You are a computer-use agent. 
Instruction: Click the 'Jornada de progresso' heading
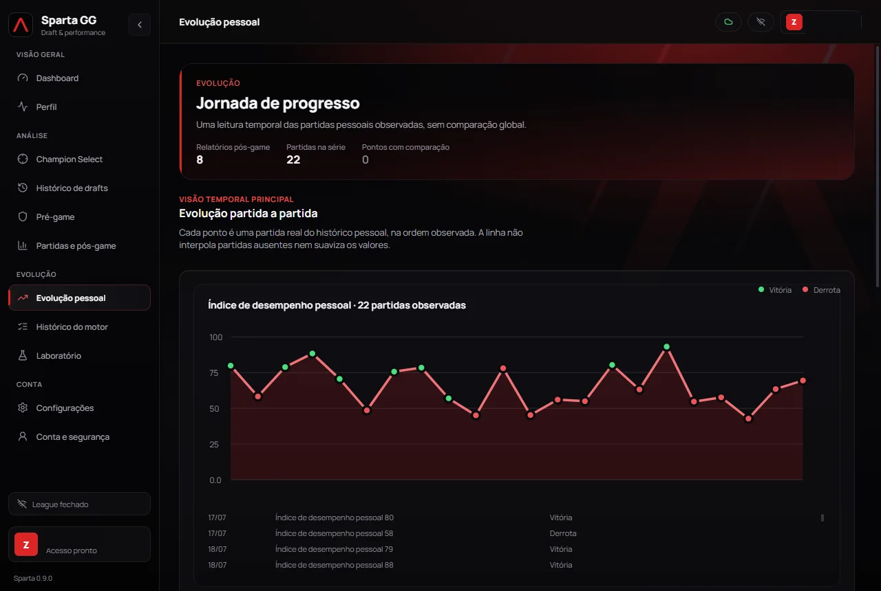[278, 104]
